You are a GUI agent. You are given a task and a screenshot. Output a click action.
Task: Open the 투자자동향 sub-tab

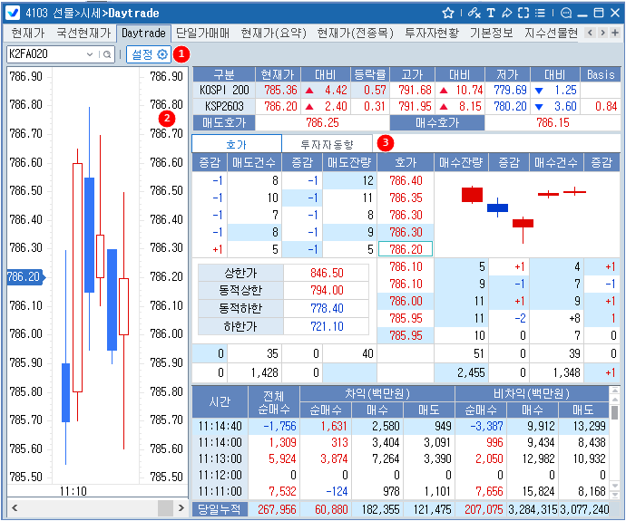coord(327,144)
